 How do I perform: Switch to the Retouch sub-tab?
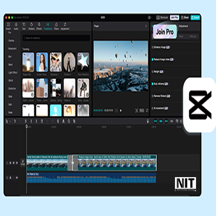click(x=193, y=36)
